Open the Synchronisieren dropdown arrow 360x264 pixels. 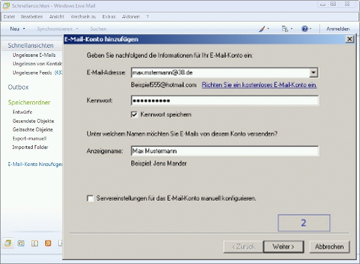(x=77, y=29)
